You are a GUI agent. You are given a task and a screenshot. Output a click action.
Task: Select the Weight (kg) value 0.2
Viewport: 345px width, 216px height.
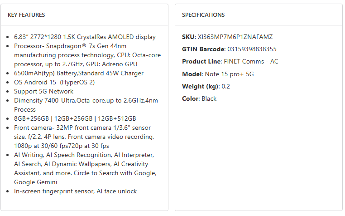[225, 86]
